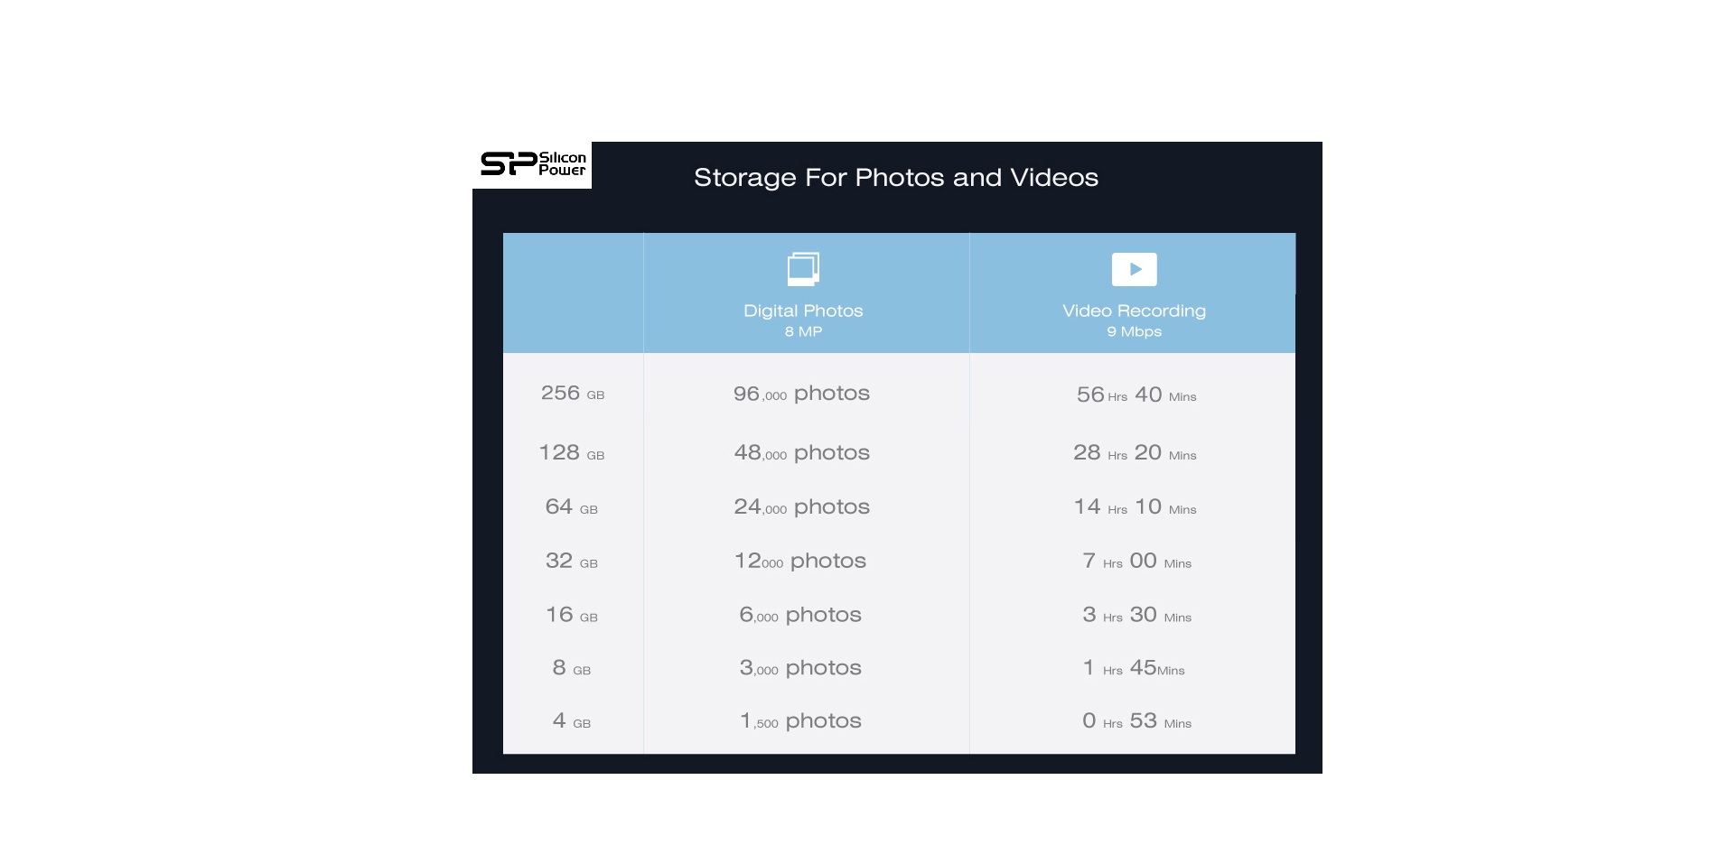Select the 256 GB capacity row
This screenshot has width=1729, height=845.
899,394
